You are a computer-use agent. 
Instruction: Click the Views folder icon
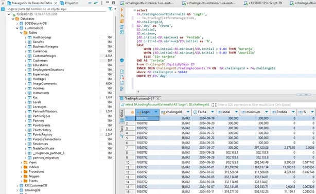(25, 163)
